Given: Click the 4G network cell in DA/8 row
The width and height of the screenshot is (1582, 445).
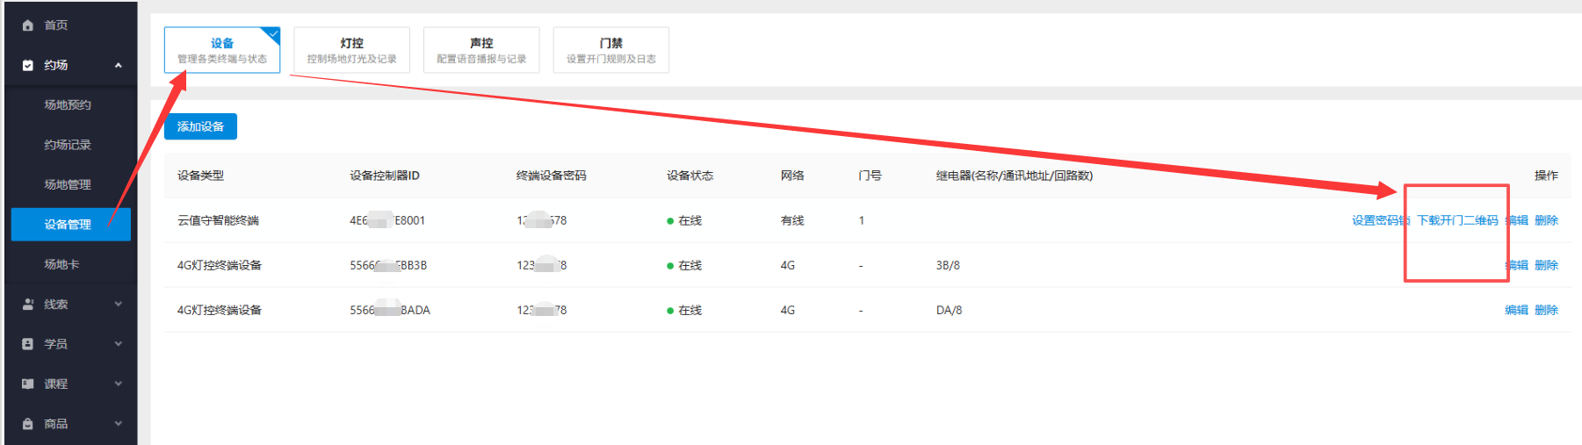Looking at the screenshot, I should (788, 310).
